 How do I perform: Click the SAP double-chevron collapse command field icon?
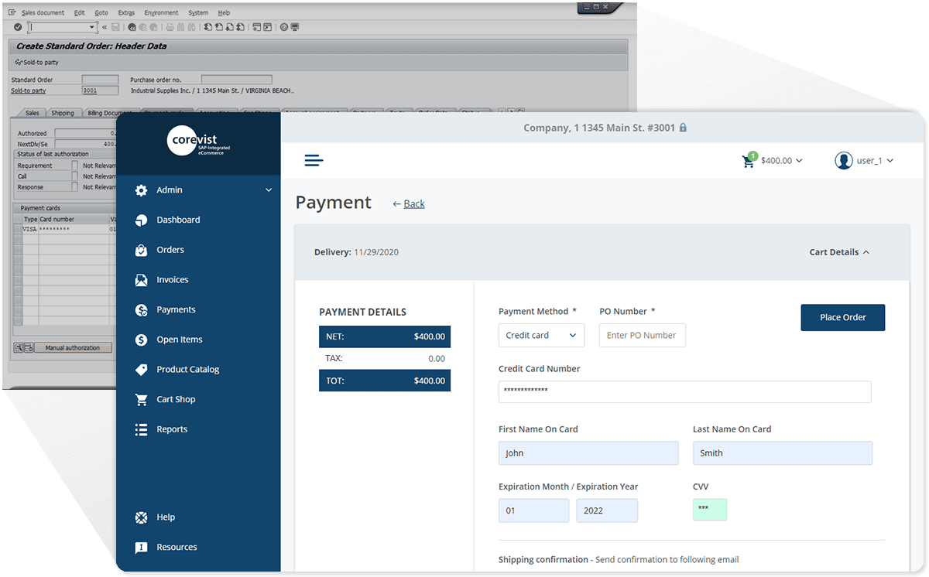[x=105, y=27]
